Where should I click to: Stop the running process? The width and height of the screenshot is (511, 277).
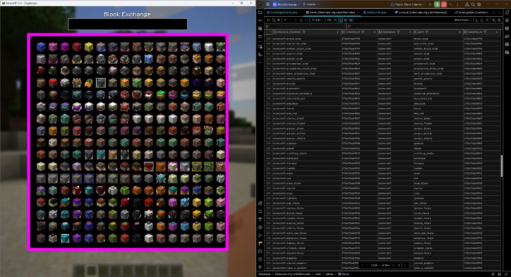click(x=444, y=5)
